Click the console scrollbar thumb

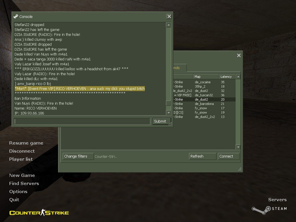(x=168, y=103)
